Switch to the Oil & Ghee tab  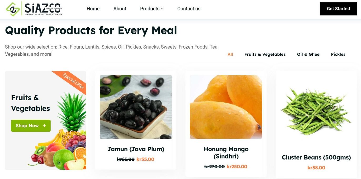[308, 54]
